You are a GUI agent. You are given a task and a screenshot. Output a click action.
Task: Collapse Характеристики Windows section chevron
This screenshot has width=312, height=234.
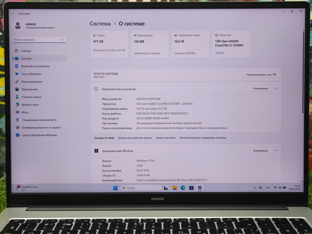point(276,150)
